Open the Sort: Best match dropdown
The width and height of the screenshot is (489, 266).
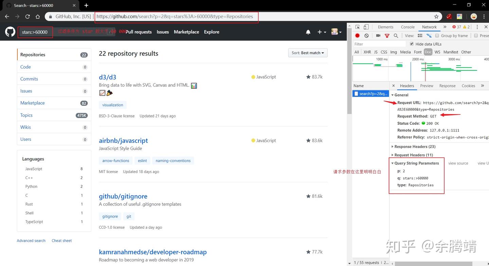coord(308,53)
